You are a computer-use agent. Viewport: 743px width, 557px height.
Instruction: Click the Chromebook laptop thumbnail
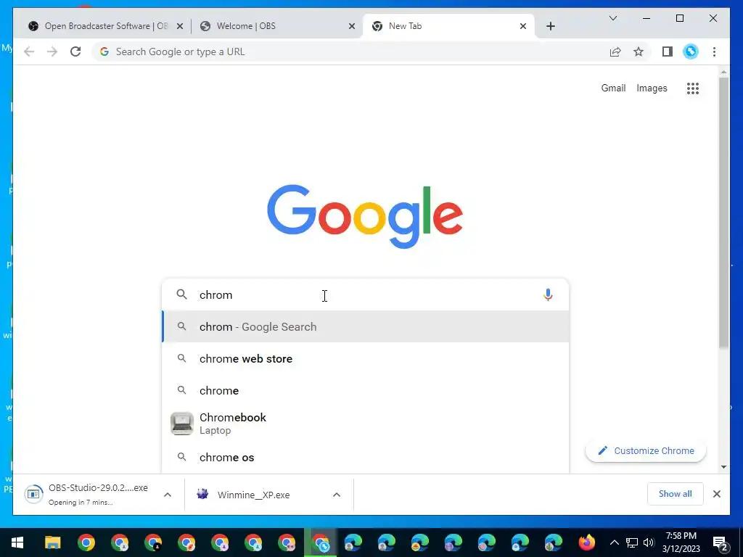coord(182,424)
